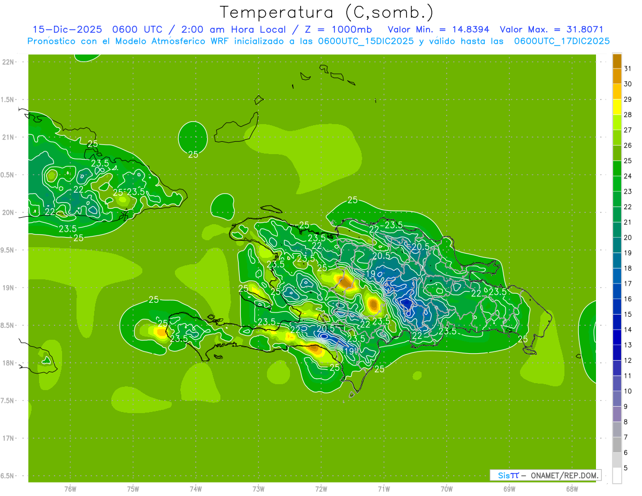Pick the blue swatch between 15 and 16
Viewport: 642px width, 496px height.
click(x=617, y=306)
